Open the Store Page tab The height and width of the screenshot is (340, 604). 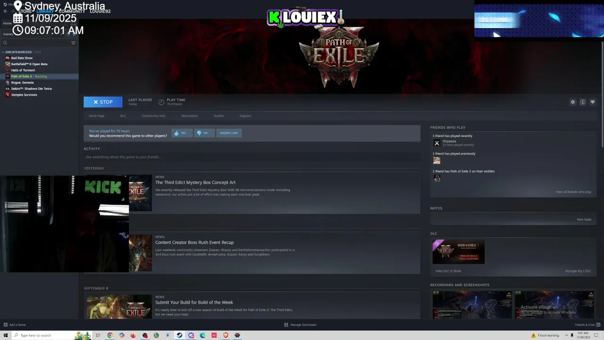tap(96, 116)
